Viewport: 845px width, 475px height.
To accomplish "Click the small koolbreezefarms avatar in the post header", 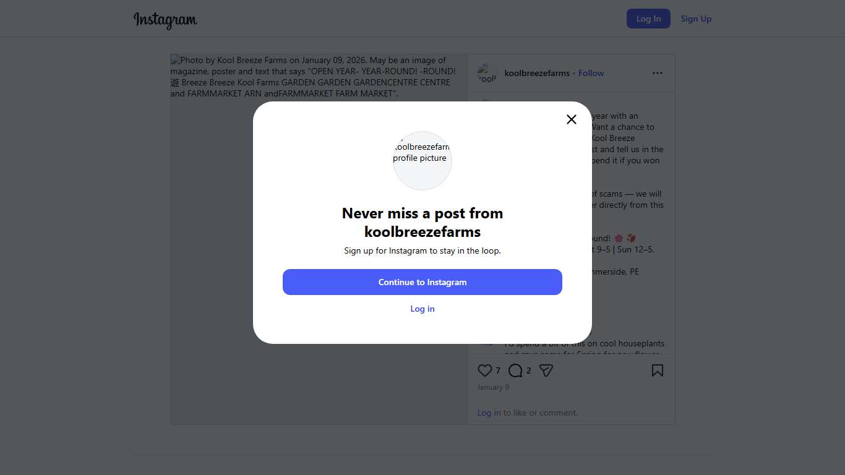I will tap(487, 73).
